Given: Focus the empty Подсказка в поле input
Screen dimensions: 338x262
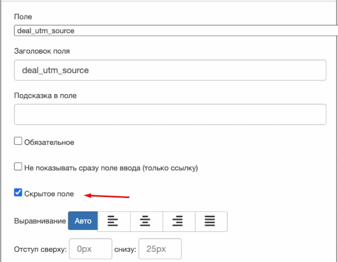Looking at the screenshot, I should [x=170, y=114].
